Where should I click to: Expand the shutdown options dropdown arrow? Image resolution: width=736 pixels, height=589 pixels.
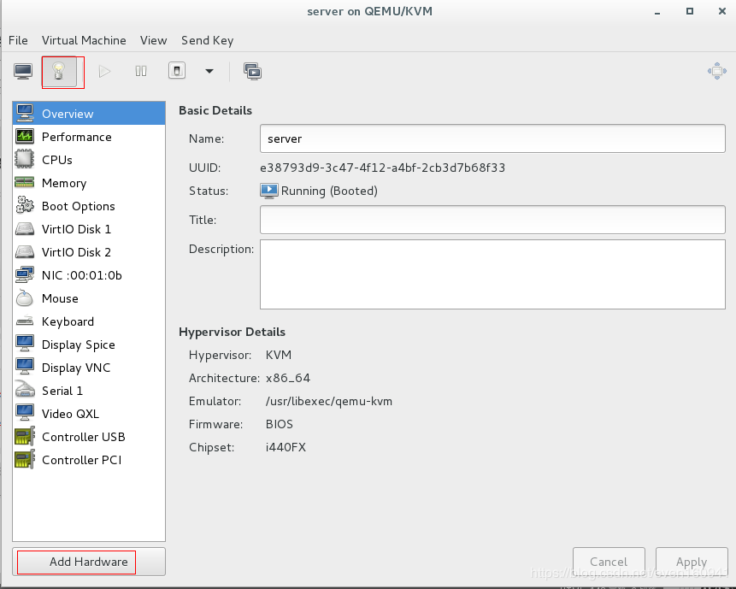click(209, 72)
